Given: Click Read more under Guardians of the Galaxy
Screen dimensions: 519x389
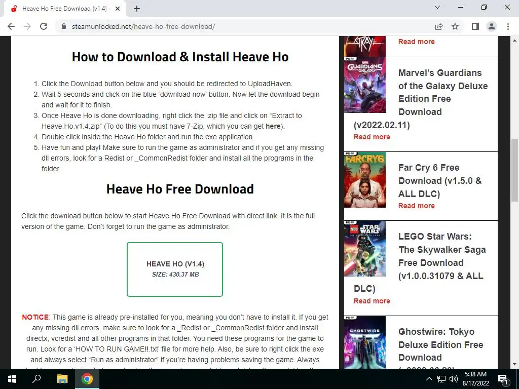Looking at the screenshot, I should click(x=372, y=137).
